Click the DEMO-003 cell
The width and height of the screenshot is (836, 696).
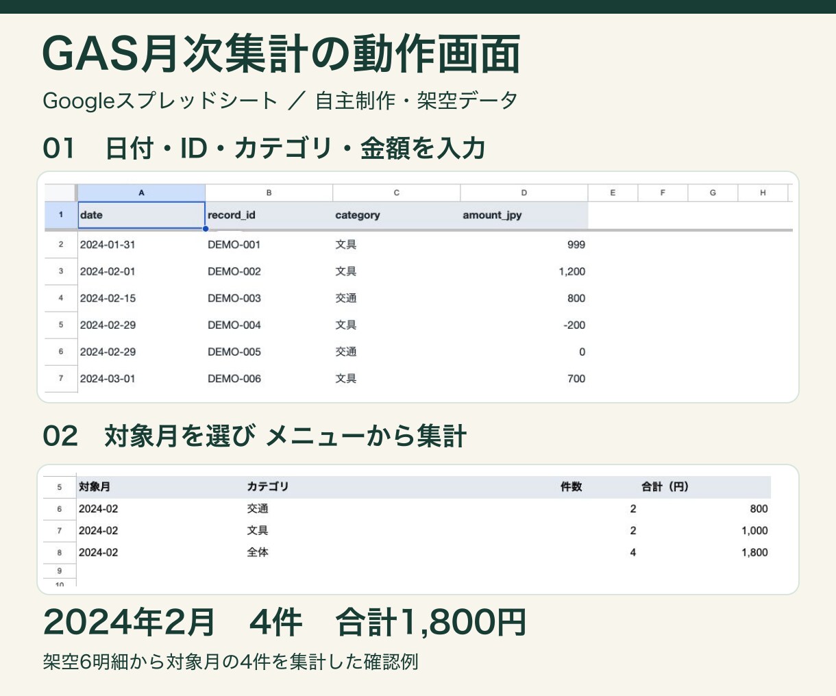[269, 298]
